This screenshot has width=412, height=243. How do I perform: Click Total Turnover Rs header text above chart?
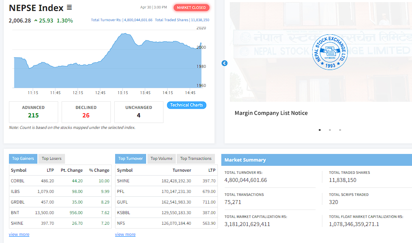tap(121, 20)
